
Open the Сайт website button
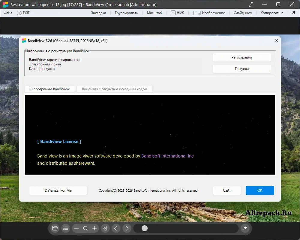pyautogui.click(x=227, y=190)
